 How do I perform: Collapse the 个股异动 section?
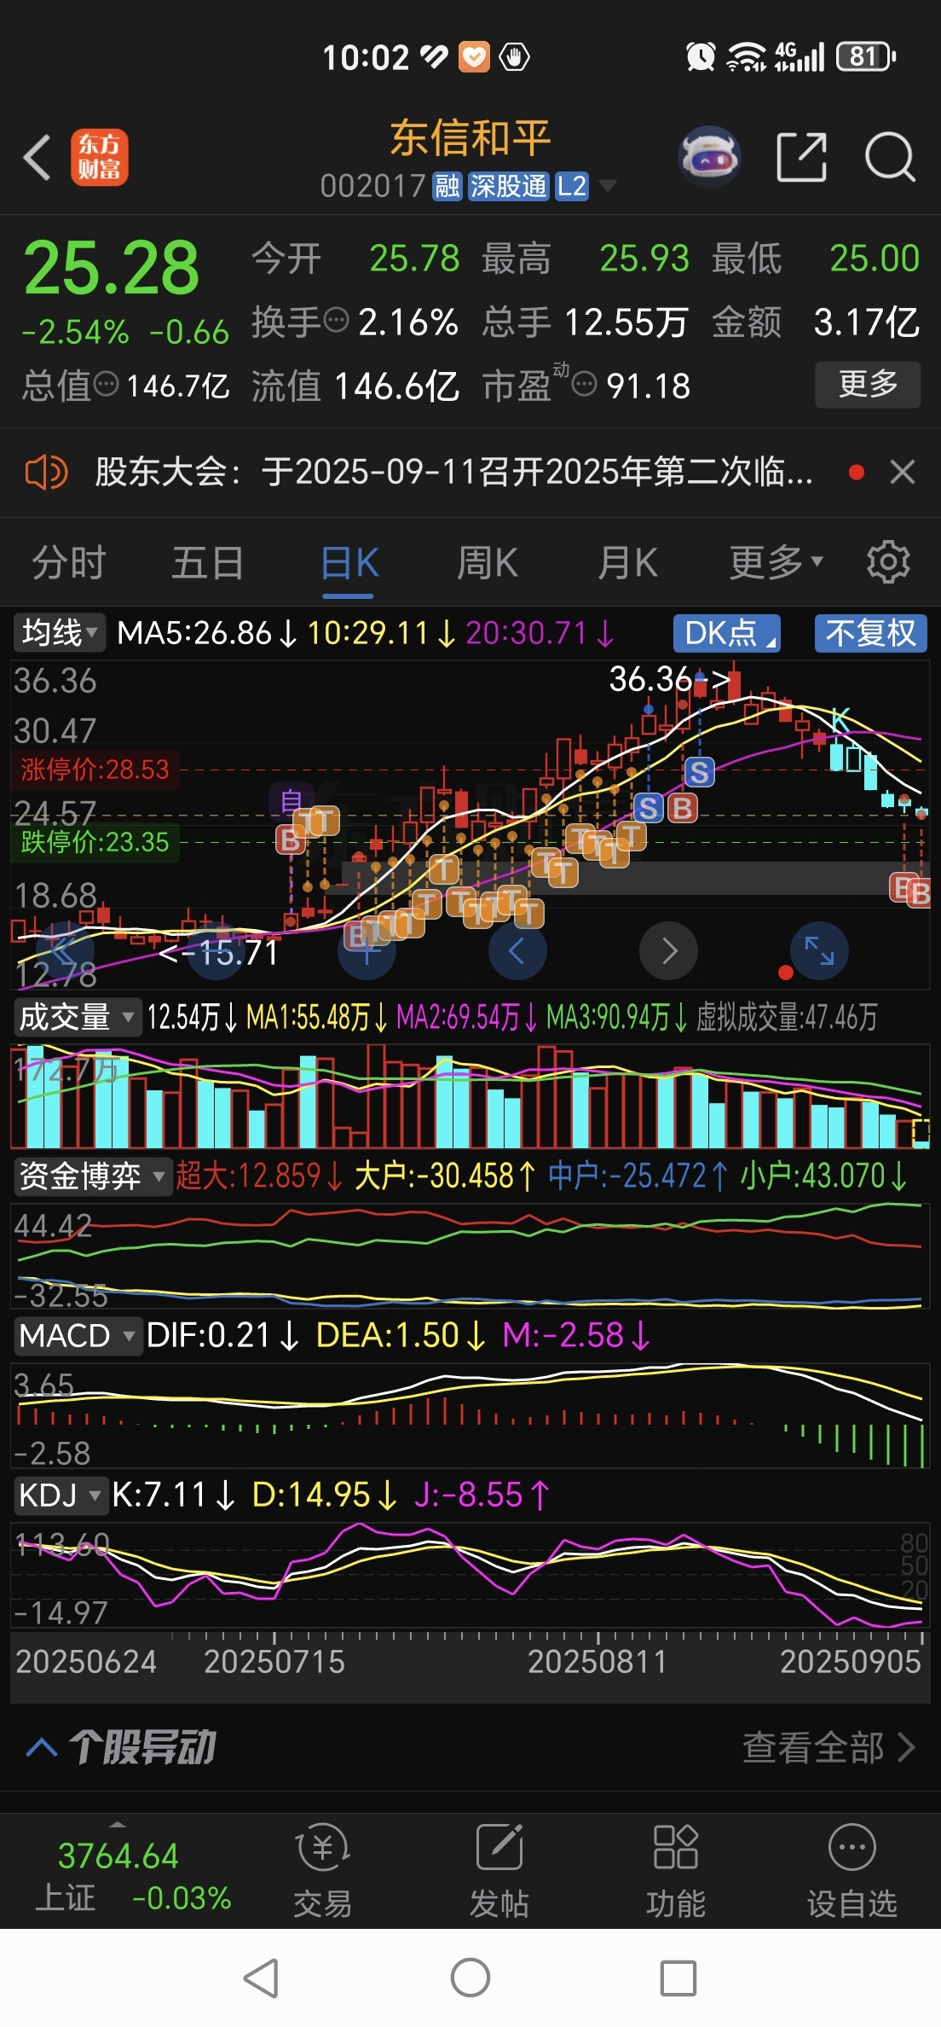(x=42, y=1747)
